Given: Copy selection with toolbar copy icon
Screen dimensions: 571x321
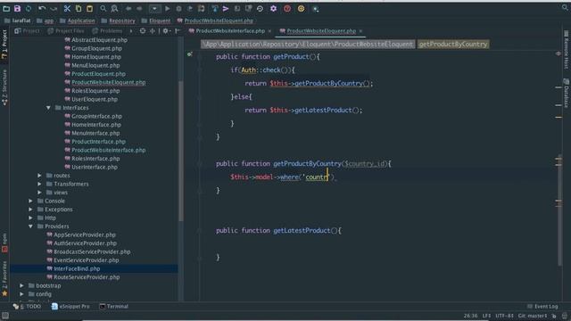Looking at the screenshot, I should [x=79, y=8].
